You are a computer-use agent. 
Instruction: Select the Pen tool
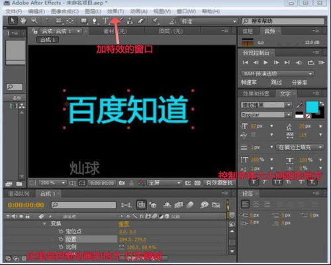click(x=95, y=21)
